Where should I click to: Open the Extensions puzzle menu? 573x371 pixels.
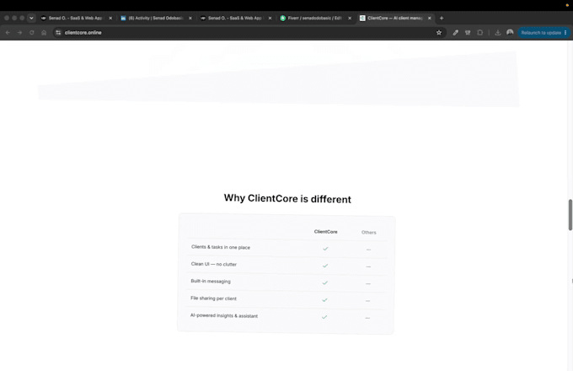pyautogui.click(x=479, y=33)
